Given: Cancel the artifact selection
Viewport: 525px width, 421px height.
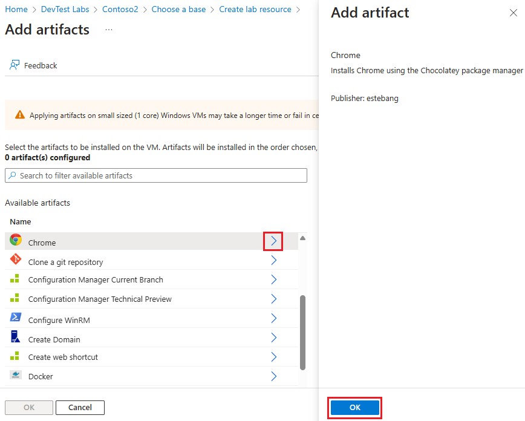Looking at the screenshot, I should [x=80, y=407].
